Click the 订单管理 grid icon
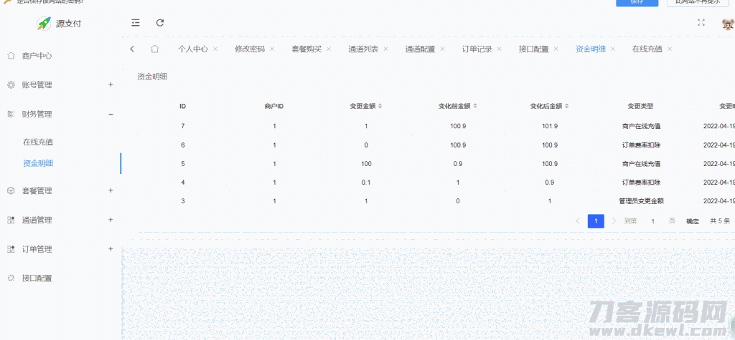Viewport: 735px width, 340px height. tap(11, 249)
